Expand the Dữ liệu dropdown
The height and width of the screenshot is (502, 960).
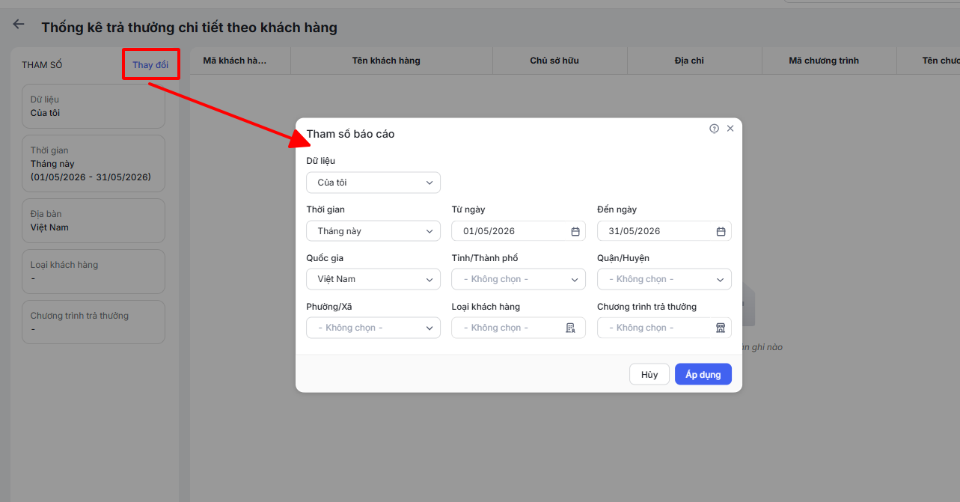click(x=373, y=183)
